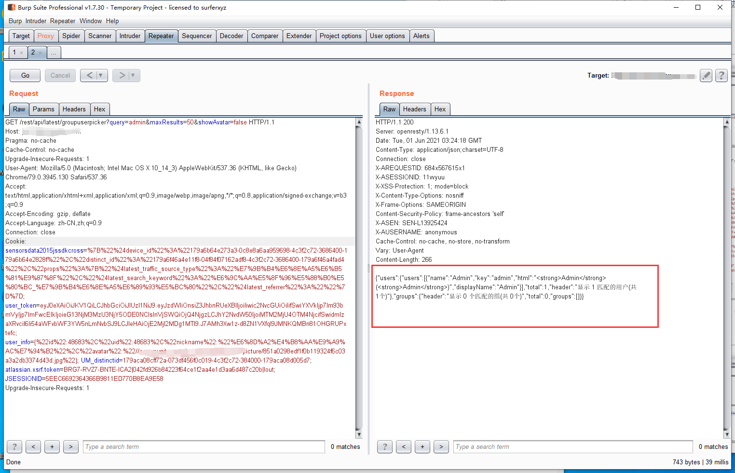
Task: Expand the forward history dropdown arrow
Action: [x=133, y=75]
